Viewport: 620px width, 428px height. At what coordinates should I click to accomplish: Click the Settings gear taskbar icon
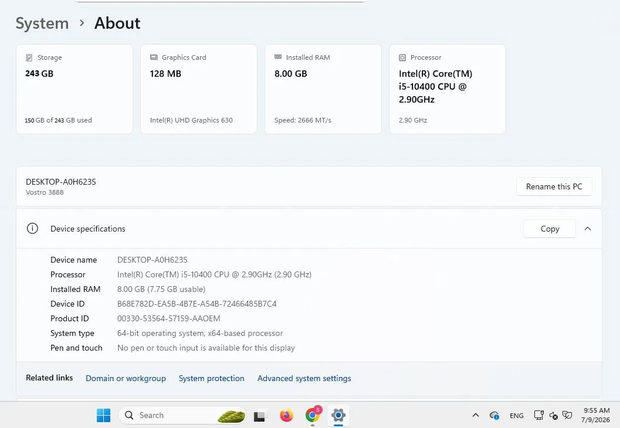pos(338,415)
